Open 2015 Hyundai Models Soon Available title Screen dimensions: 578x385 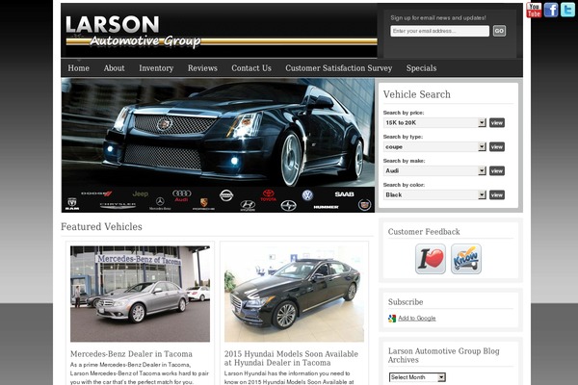tap(291, 358)
